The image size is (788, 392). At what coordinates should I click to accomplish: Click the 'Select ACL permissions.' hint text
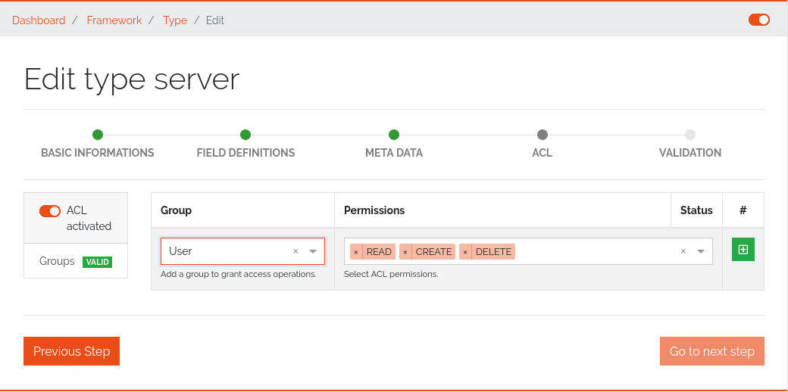click(391, 275)
